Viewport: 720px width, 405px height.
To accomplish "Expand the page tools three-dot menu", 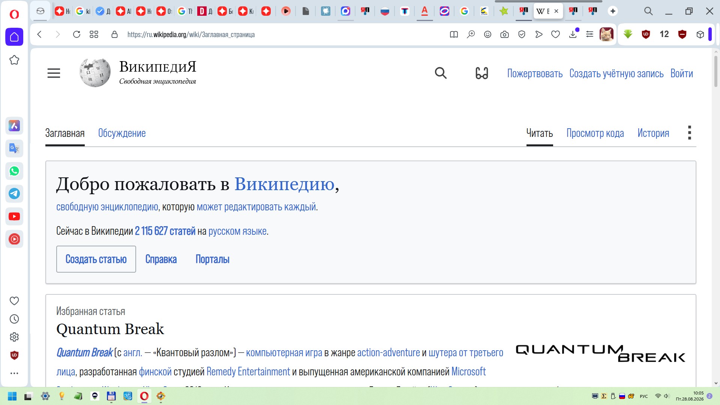I will 689,133.
